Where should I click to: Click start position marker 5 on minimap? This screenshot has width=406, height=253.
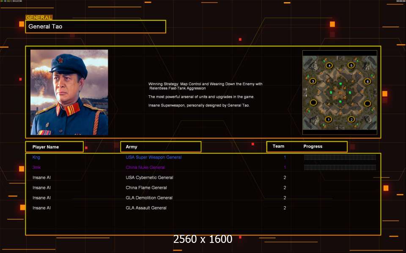pos(351,65)
